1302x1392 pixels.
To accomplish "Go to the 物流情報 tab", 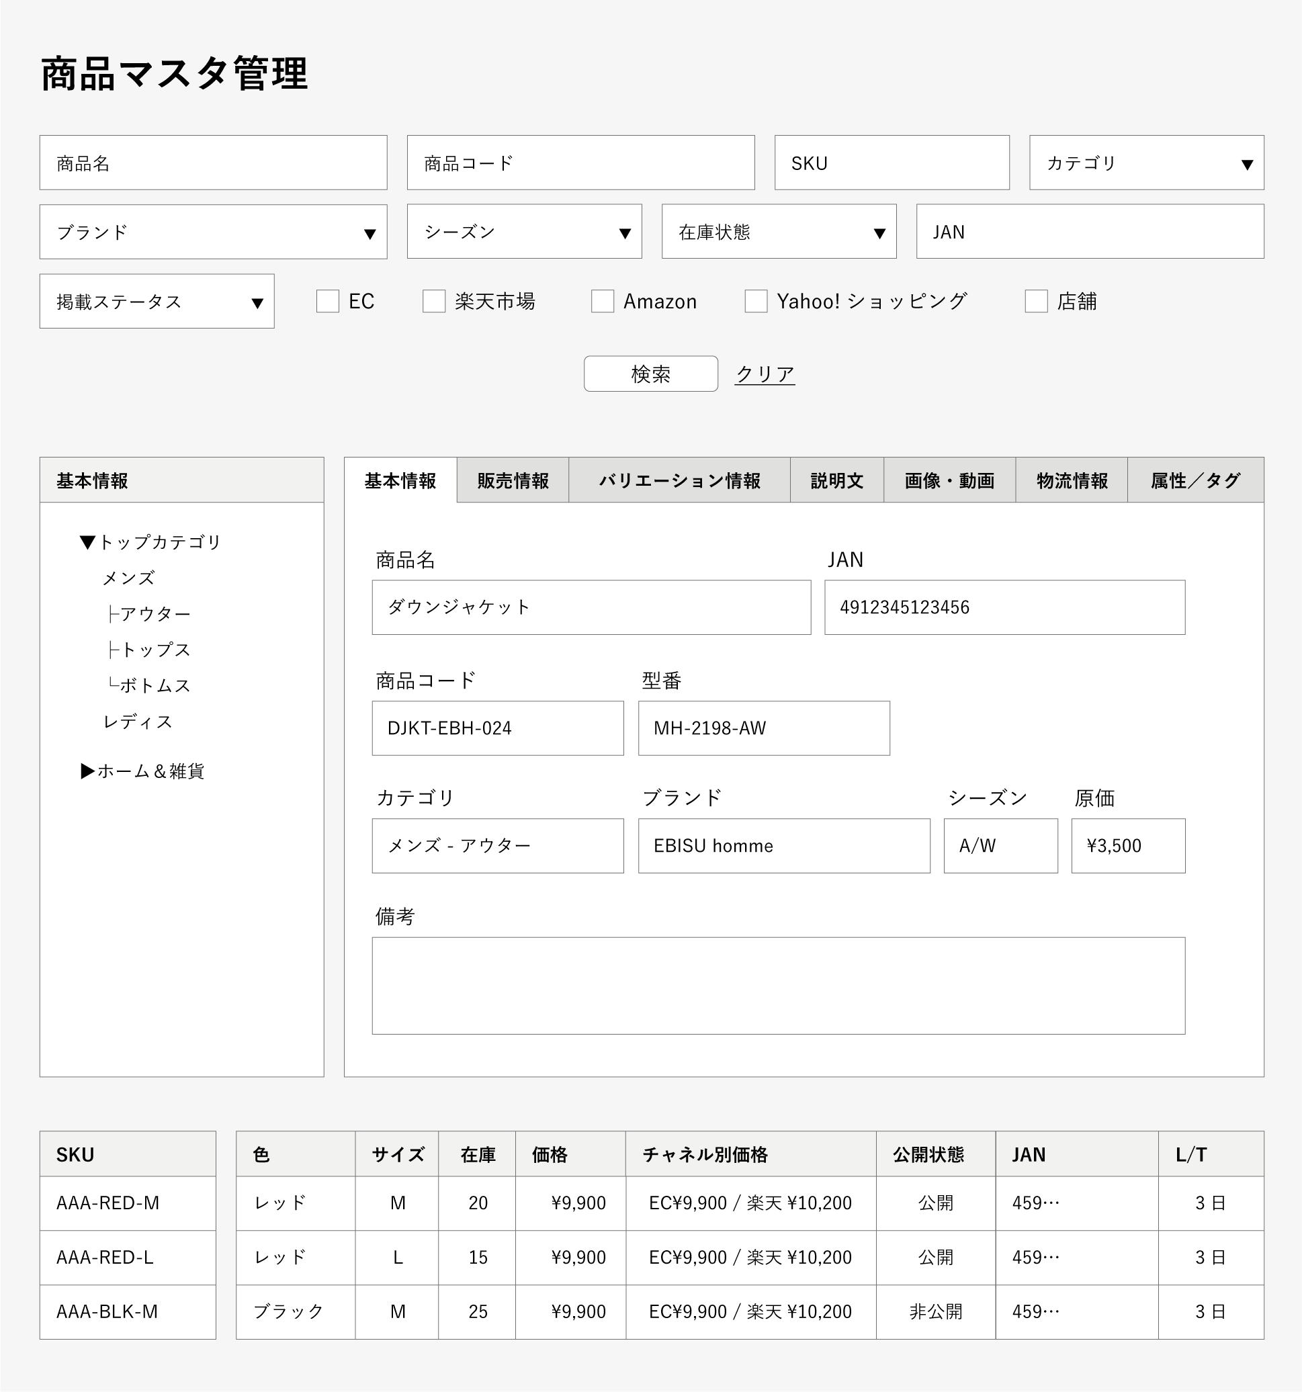I will 1072,481.
